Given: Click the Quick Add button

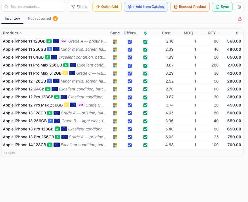Looking at the screenshot, I should tap(107, 7).
